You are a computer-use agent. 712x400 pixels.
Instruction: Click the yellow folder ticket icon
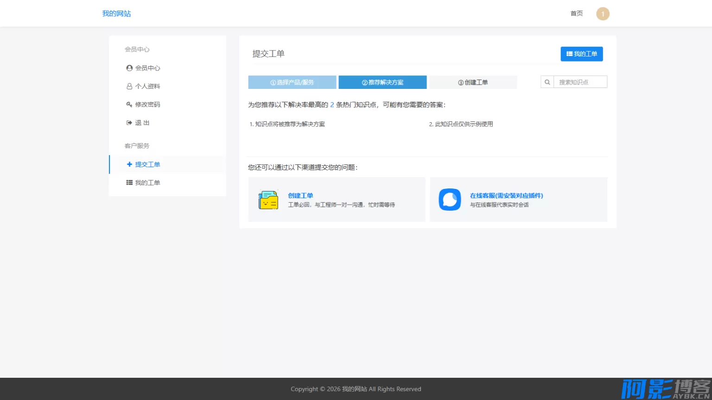(268, 200)
